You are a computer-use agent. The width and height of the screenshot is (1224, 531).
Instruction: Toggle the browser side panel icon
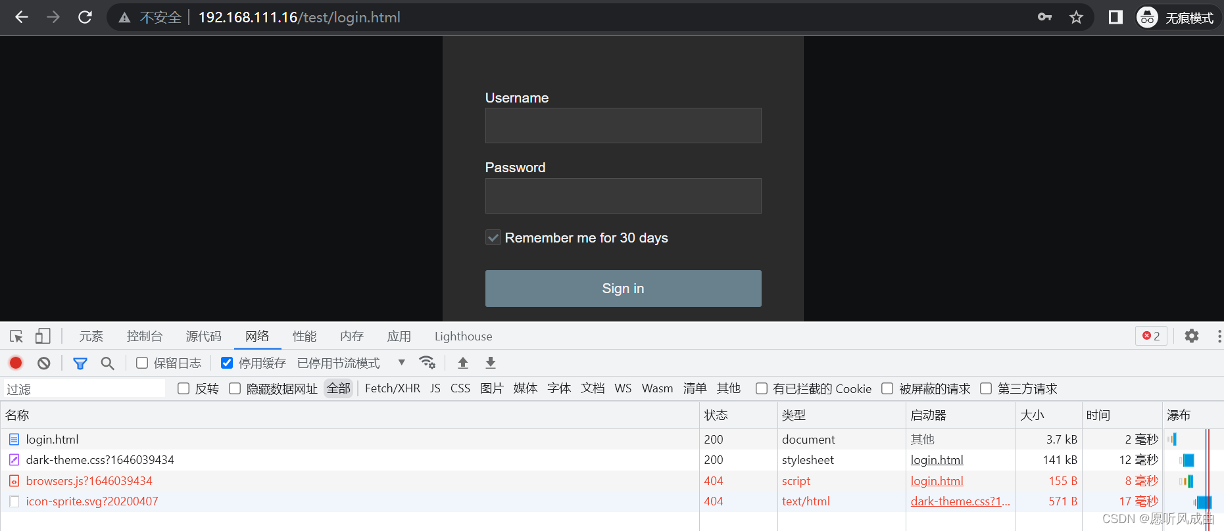tap(1115, 17)
